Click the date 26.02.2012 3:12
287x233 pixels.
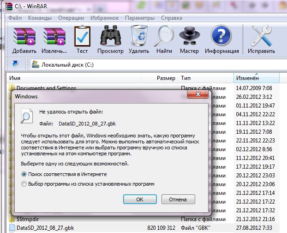coord(254,97)
